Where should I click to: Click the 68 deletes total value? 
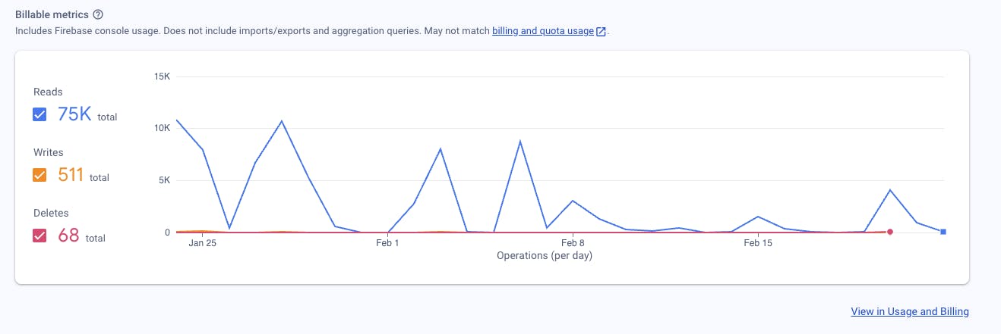pos(68,236)
